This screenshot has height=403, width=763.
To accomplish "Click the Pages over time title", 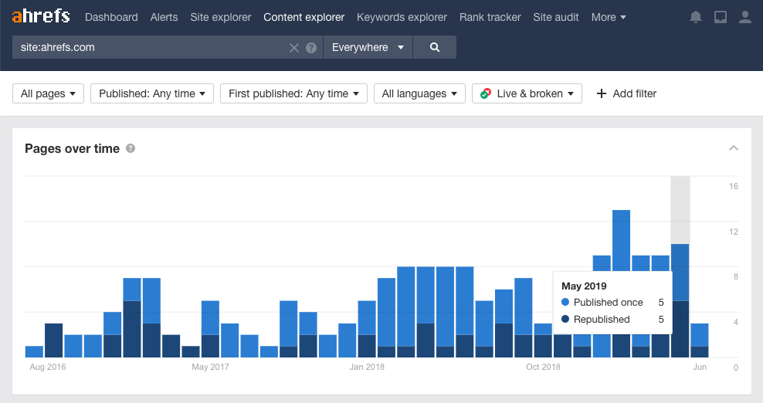I will click(x=72, y=148).
